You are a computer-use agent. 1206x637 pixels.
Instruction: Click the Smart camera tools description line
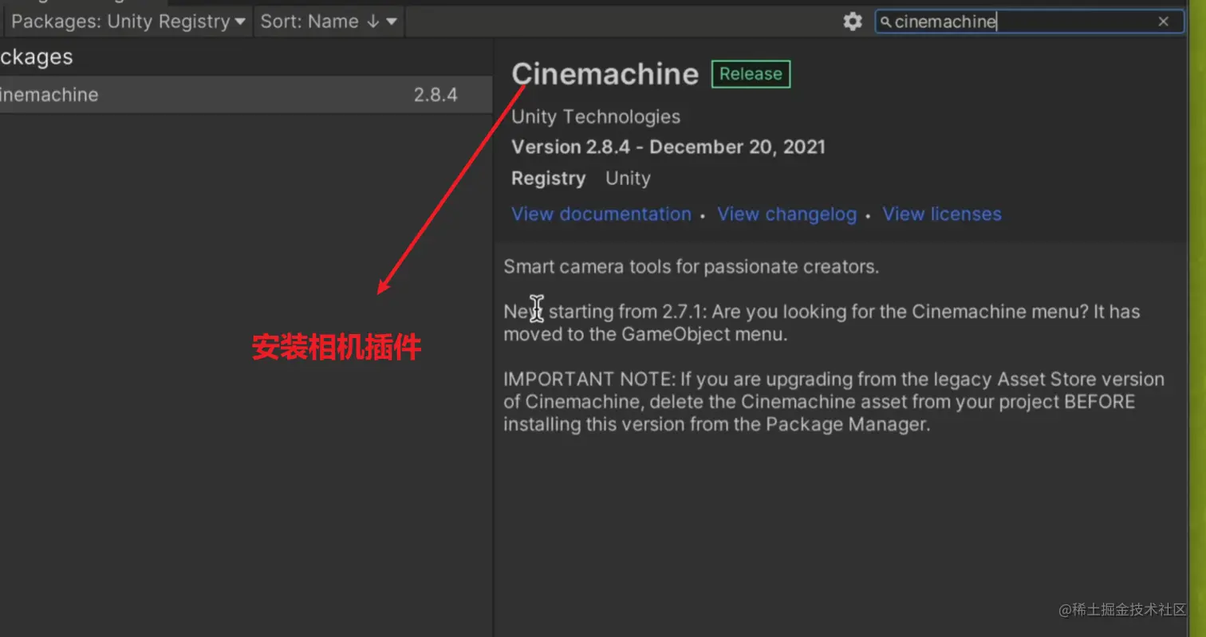[x=691, y=266]
